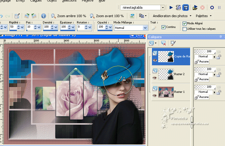Open the Objets menu

coord(51,1)
